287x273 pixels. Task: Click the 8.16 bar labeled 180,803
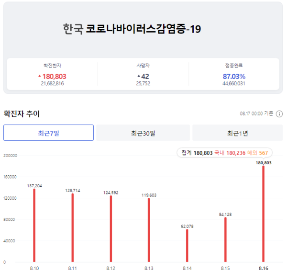pyautogui.click(x=264, y=214)
